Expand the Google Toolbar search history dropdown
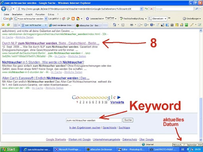The width and height of the screenshot is (203, 152). point(46,19)
